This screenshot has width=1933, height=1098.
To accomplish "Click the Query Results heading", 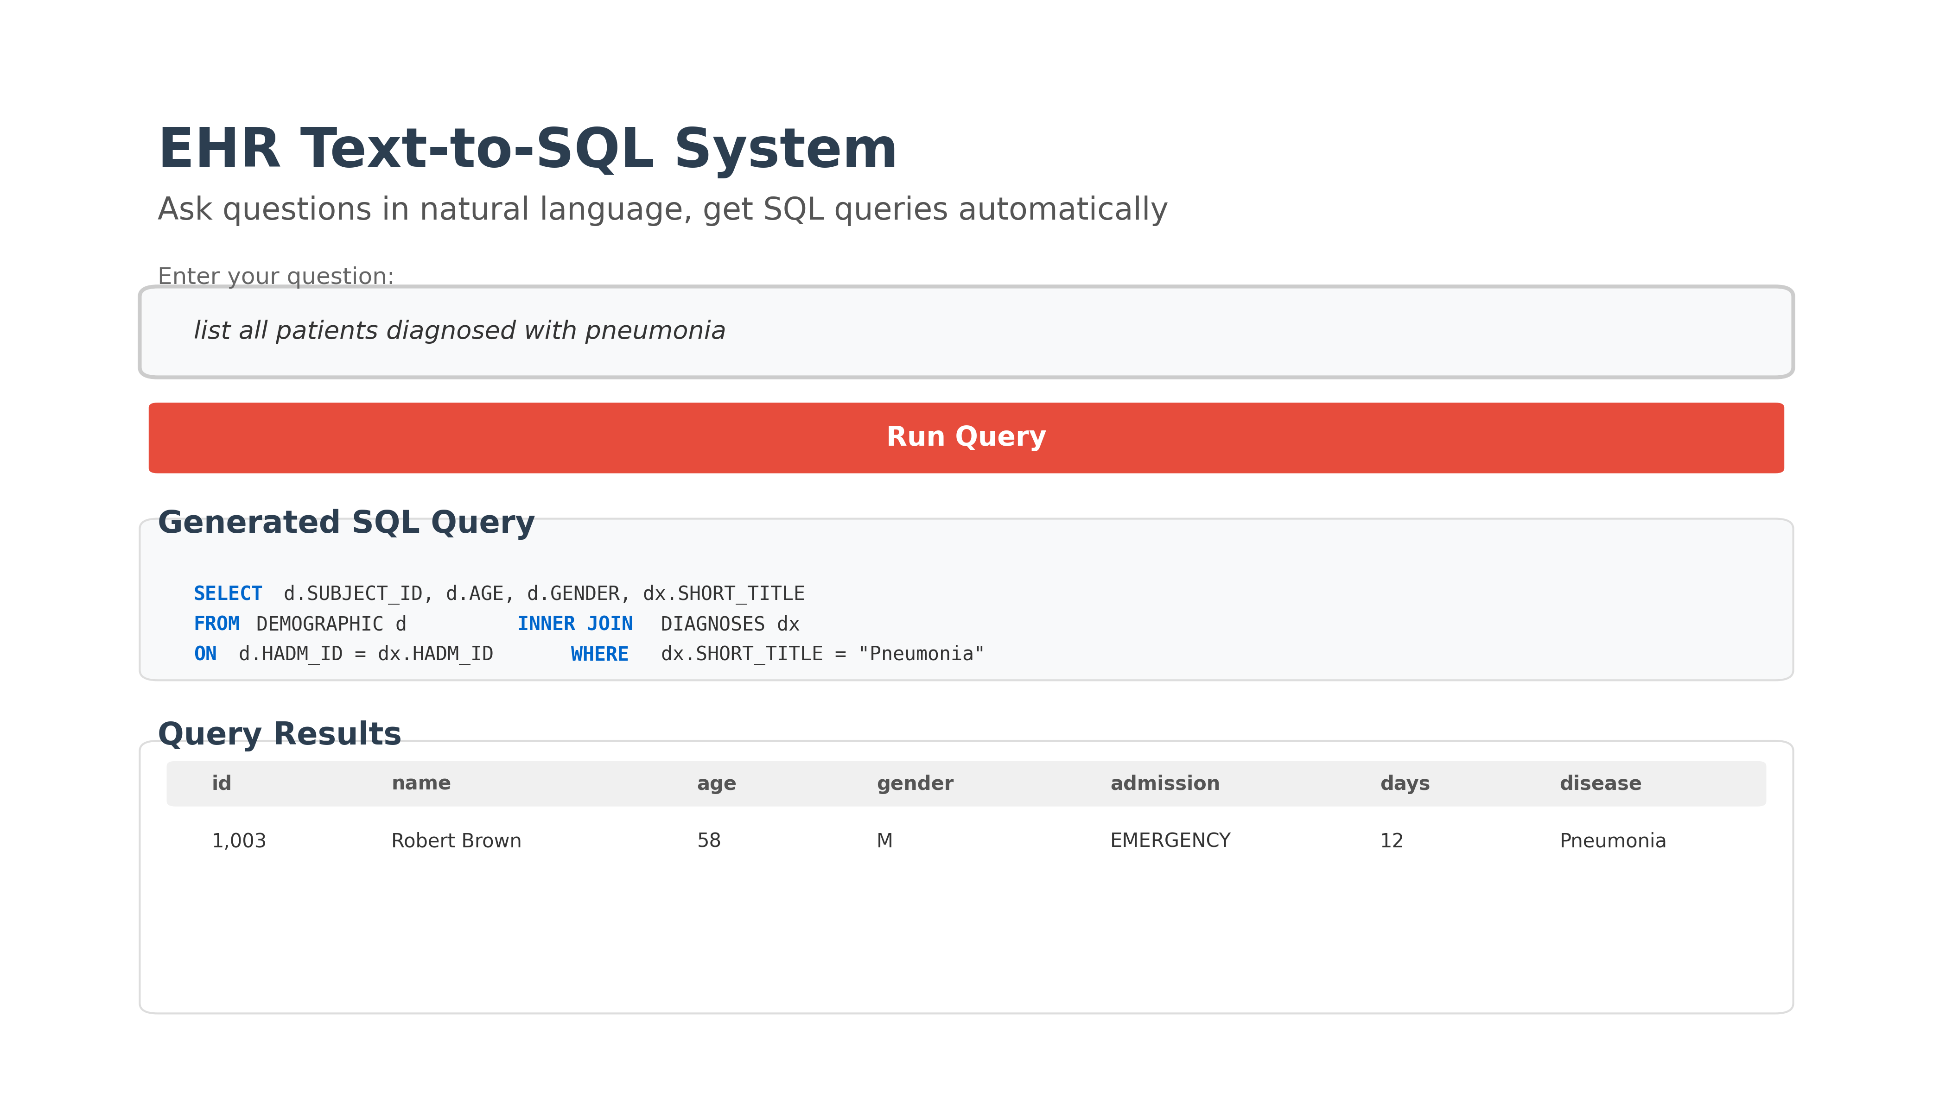I will coord(280,732).
